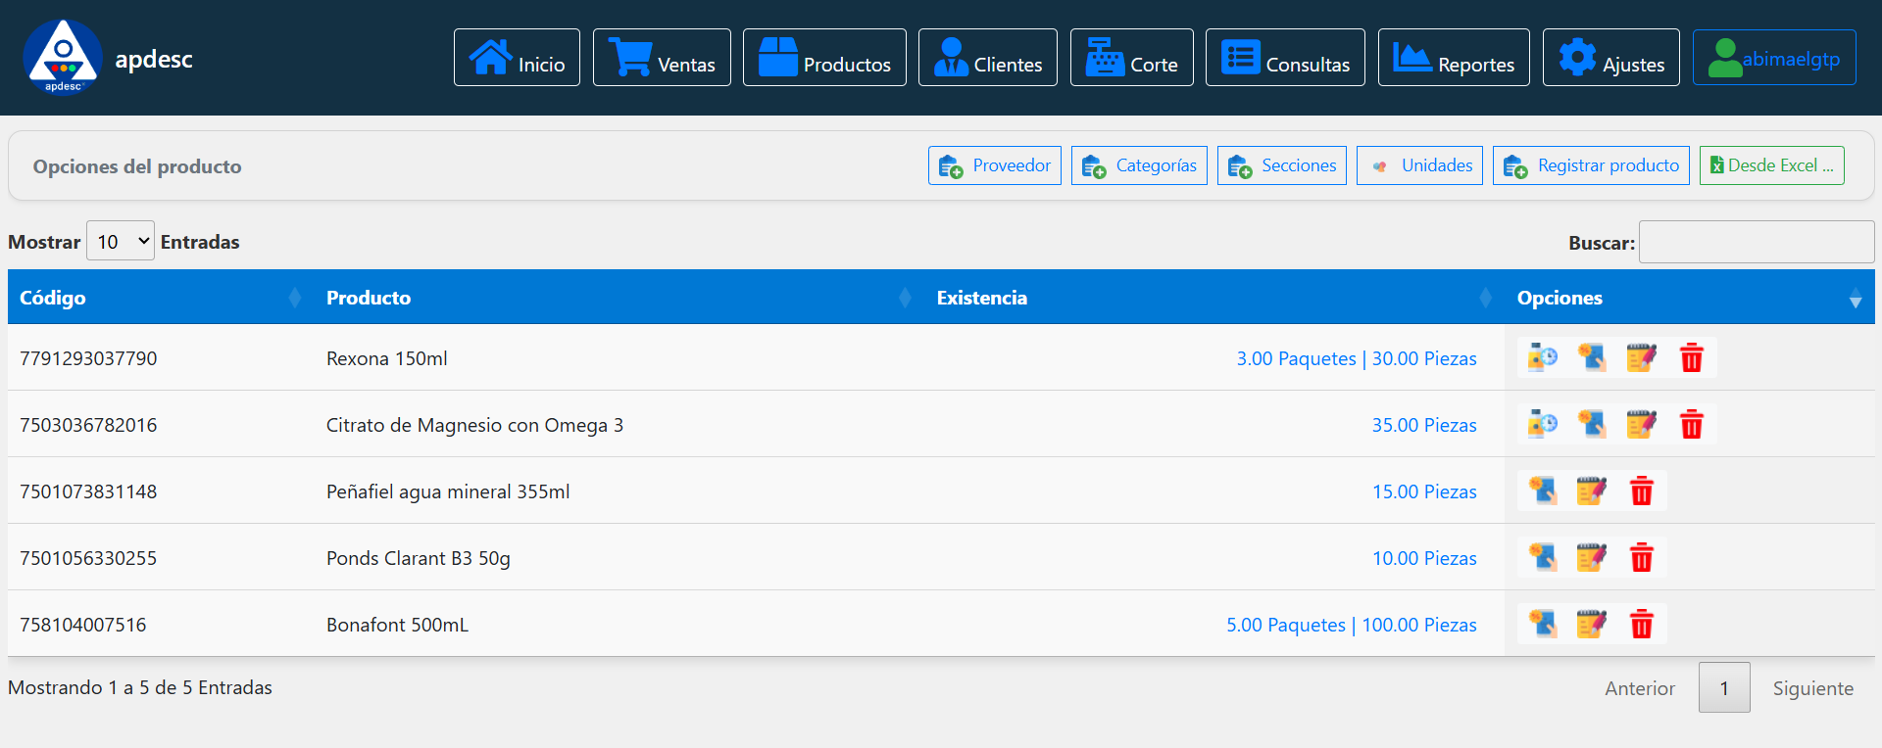Click the Buscar search field

pos(1756,242)
